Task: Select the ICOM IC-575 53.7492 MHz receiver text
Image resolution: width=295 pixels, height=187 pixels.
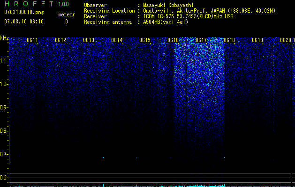Action: tap(188, 16)
